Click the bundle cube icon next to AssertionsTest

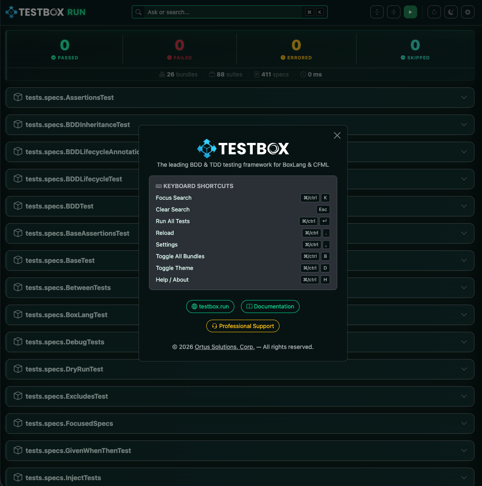18,97
